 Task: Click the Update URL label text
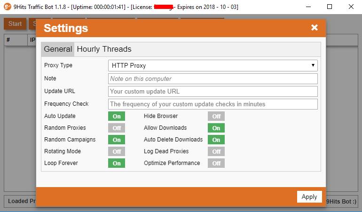[x=60, y=91]
